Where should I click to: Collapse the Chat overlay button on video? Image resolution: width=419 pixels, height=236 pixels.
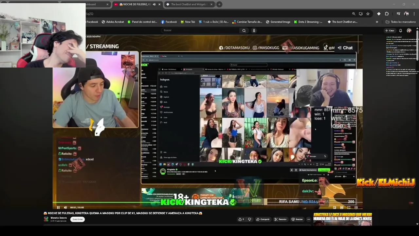pyautogui.click(x=345, y=48)
